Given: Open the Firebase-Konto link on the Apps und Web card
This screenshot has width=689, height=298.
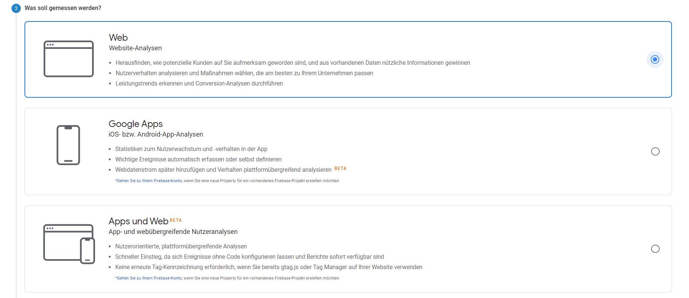Looking at the screenshot, I should (x=148, y=278).
